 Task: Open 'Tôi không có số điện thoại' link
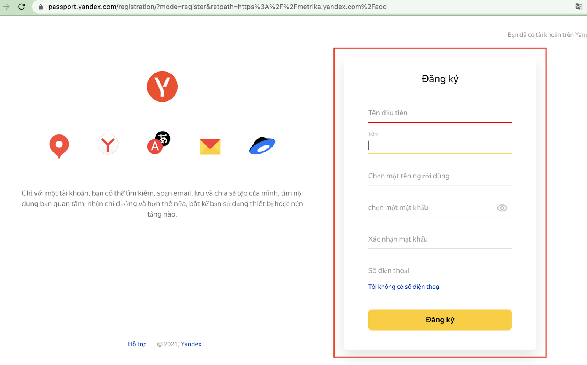click(x=404, y=287)
